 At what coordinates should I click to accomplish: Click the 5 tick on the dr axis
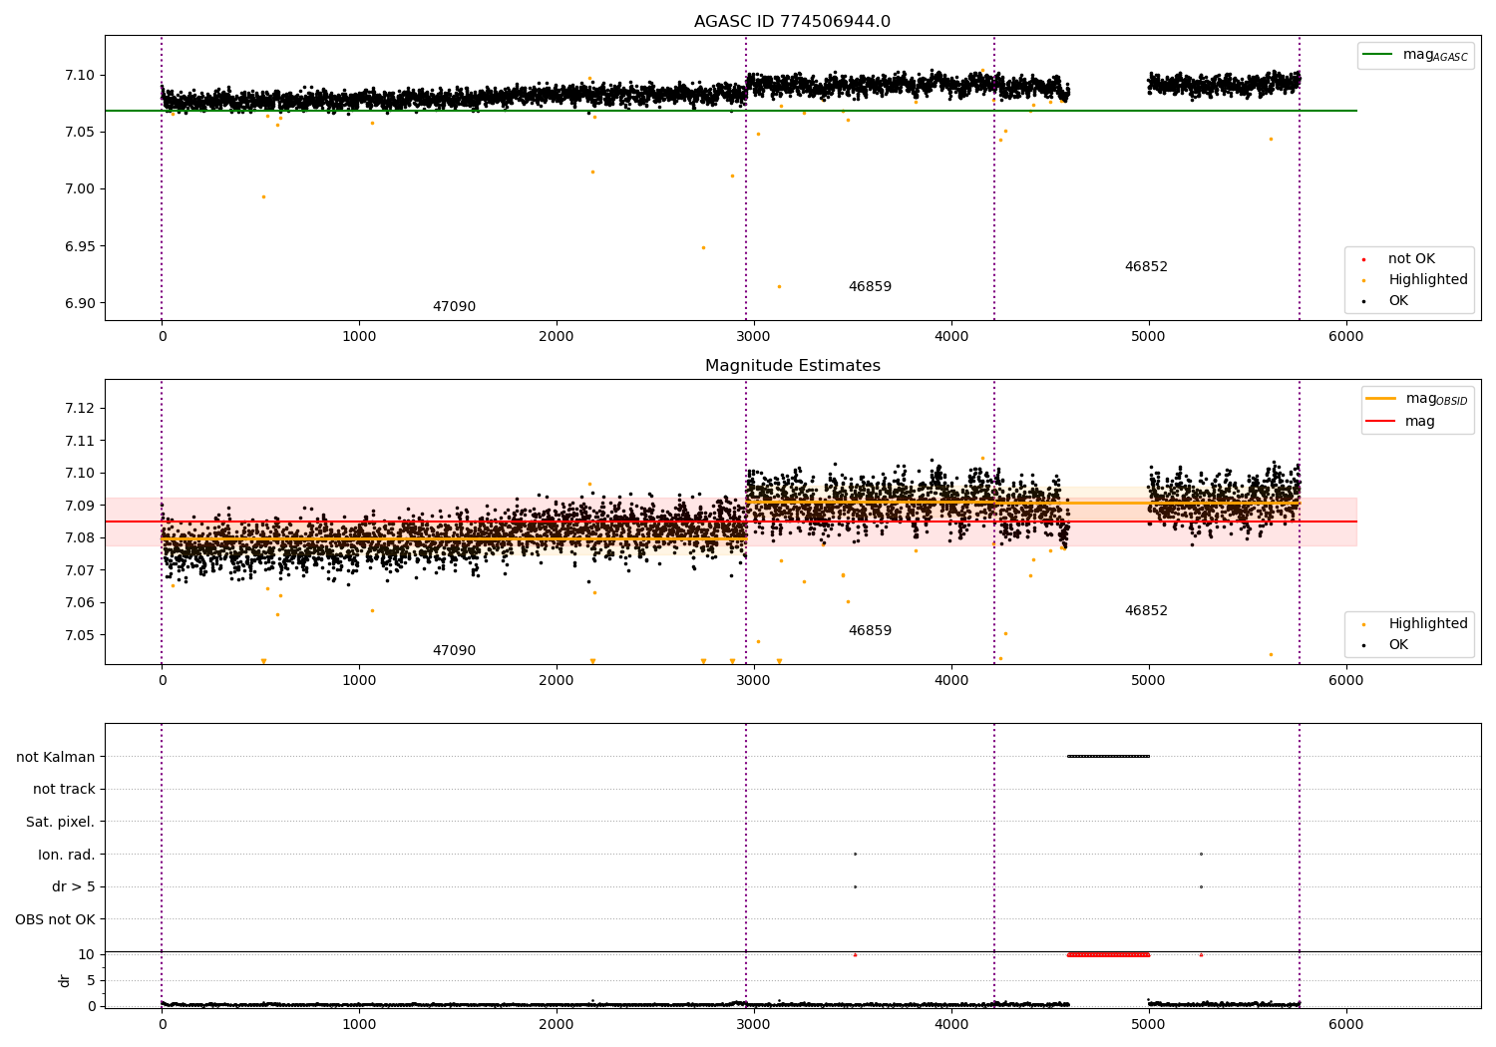click(91, 980)
